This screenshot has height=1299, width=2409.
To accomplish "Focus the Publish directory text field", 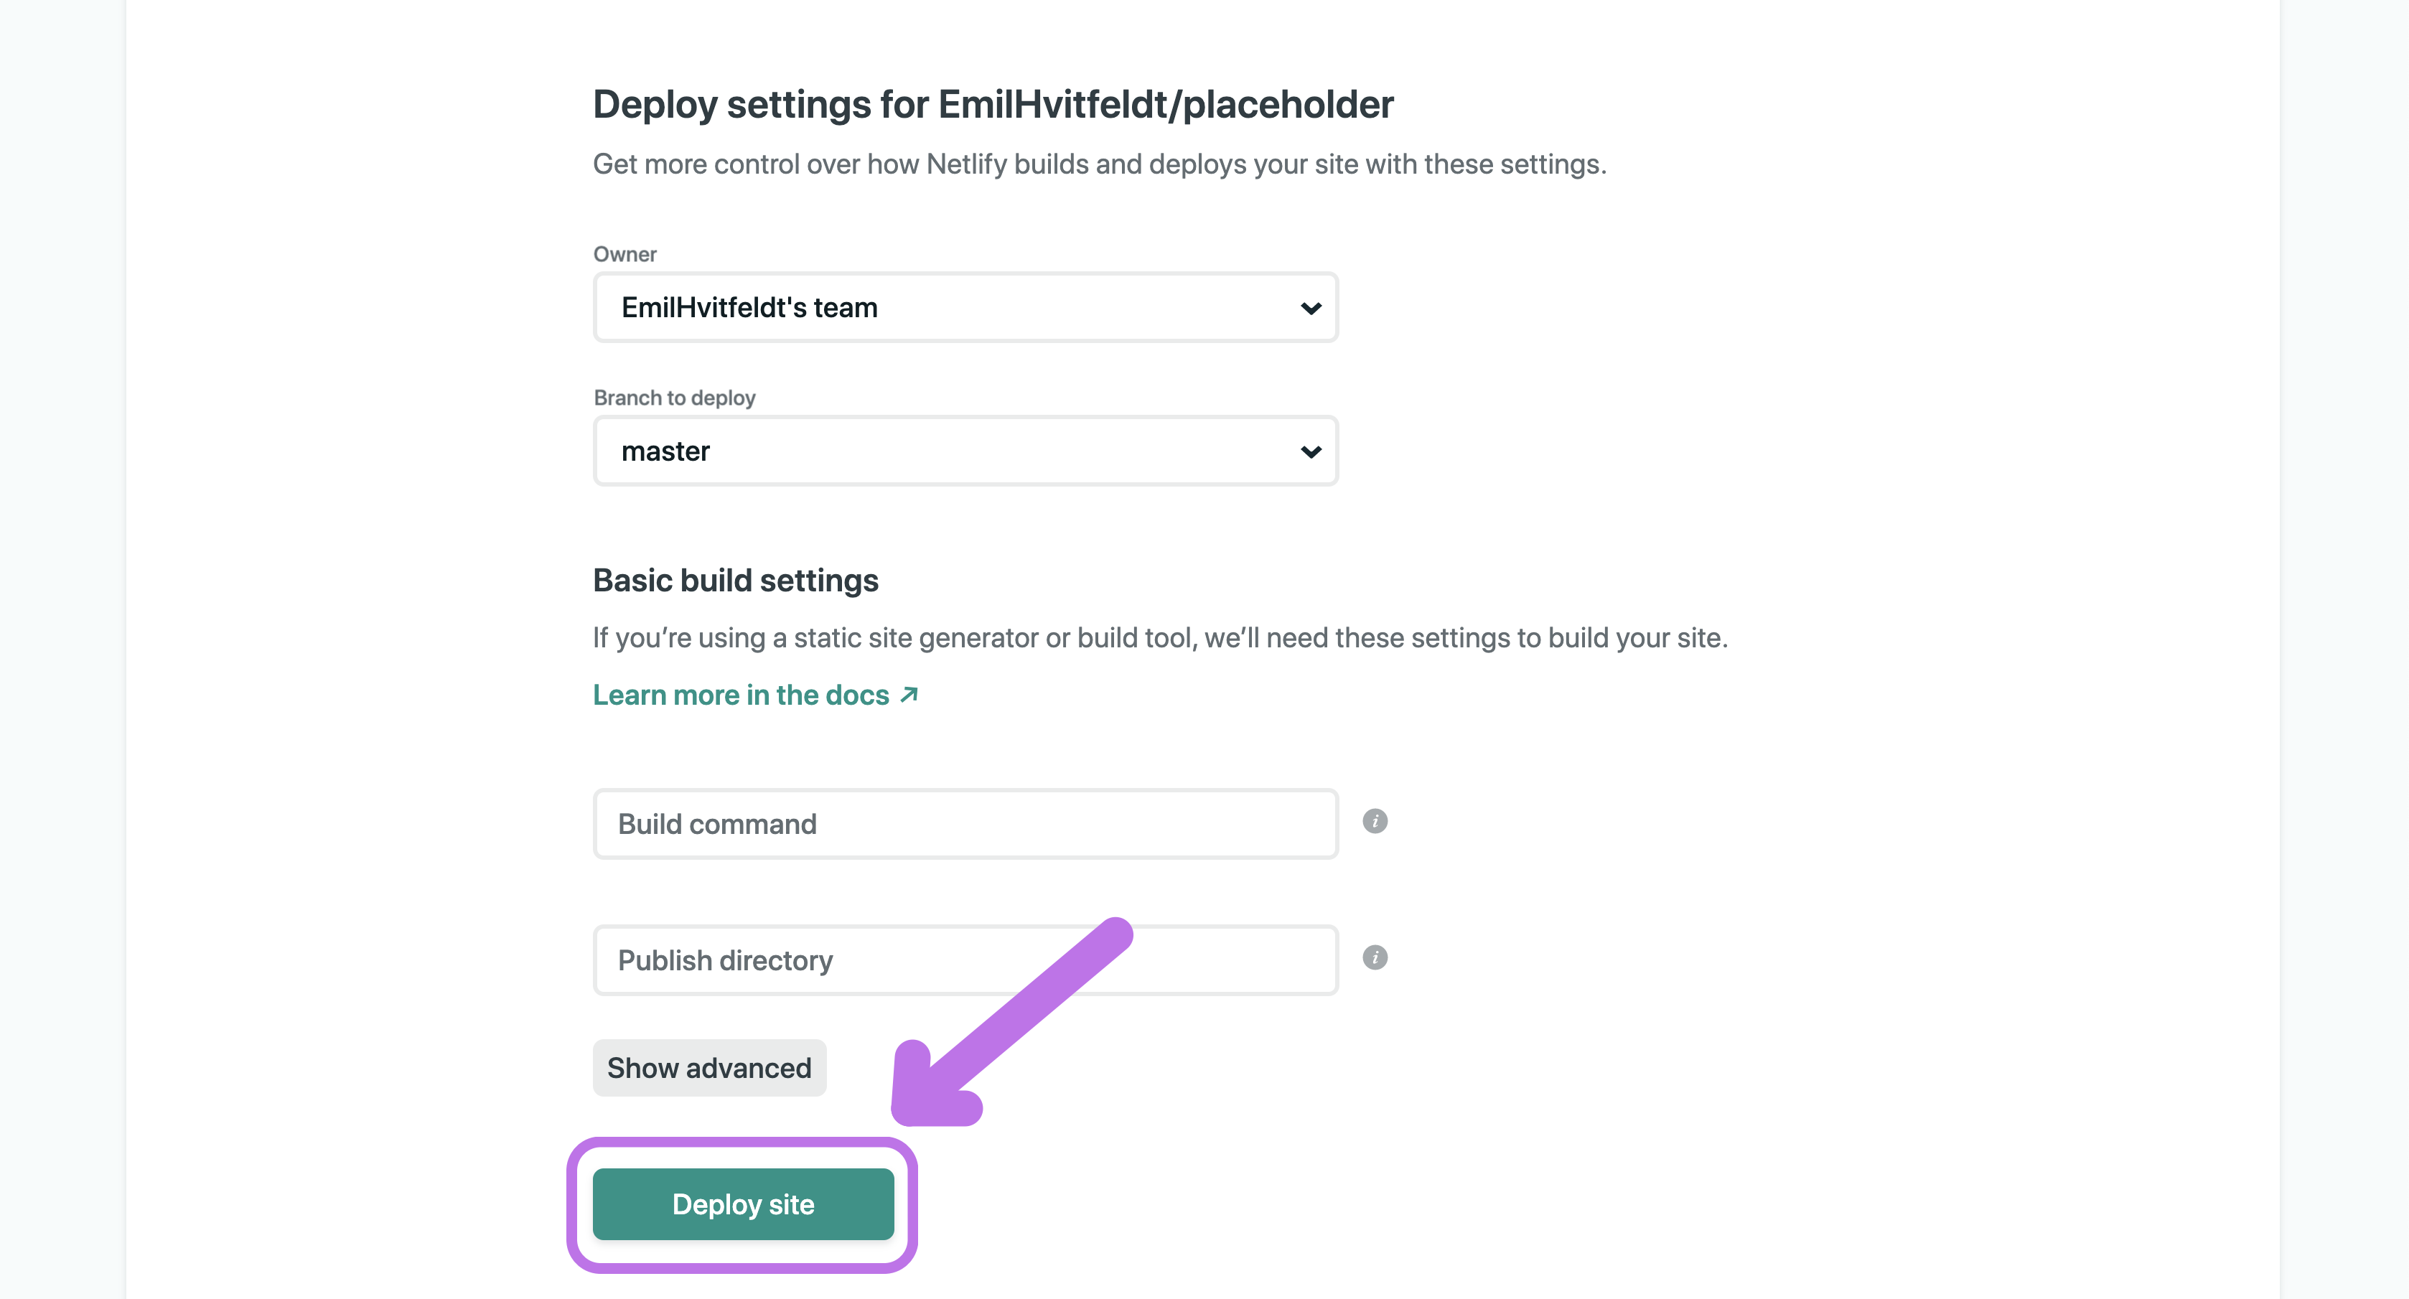I will coord(842,960).
